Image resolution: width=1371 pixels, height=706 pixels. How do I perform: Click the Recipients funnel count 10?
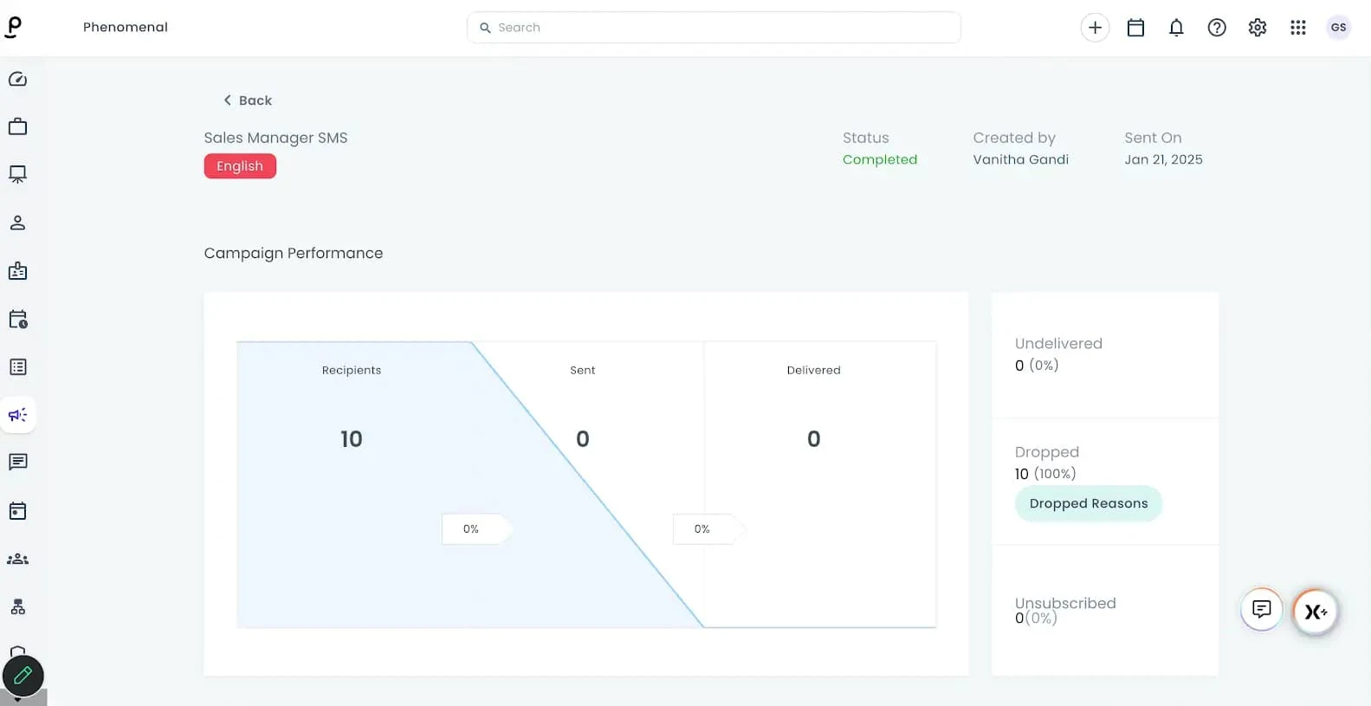(351, 439)
